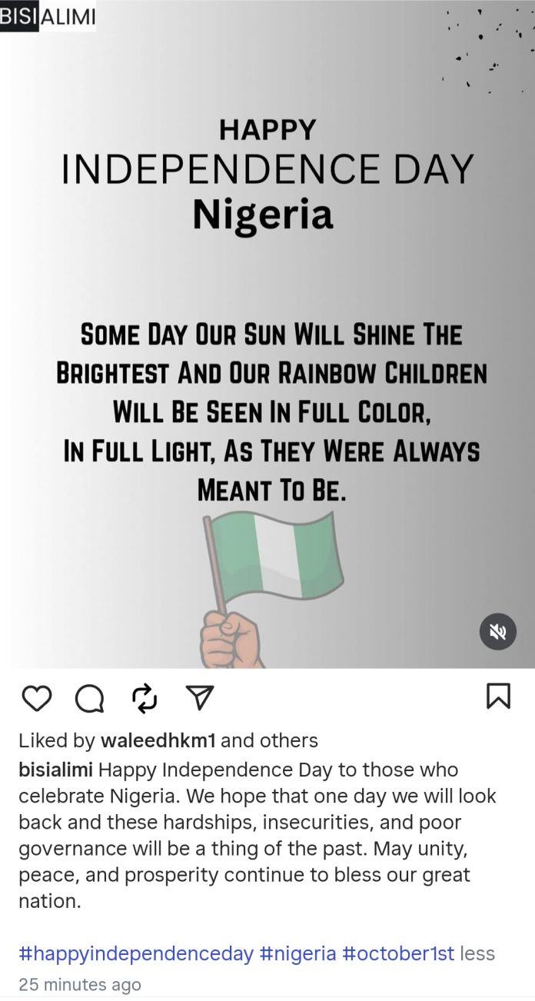The height and width of the screenshot is (1001, 535).
Task: Click the fist holding the flagpole
Action: 231,637
